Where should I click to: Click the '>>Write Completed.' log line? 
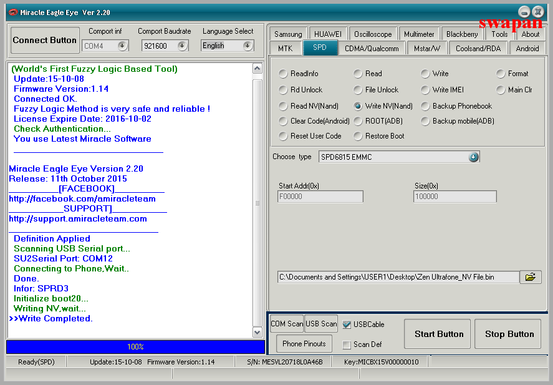point(50,319)
